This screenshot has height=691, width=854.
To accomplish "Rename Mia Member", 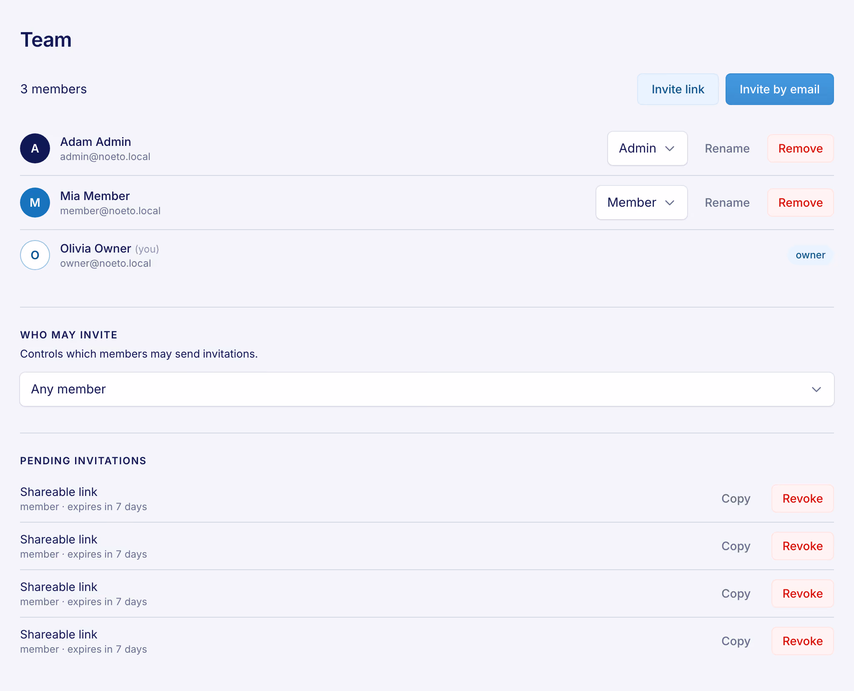I will point(727,203).
